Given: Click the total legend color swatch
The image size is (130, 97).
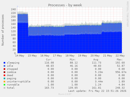Looking at the screenshot, I should (4, 88).
